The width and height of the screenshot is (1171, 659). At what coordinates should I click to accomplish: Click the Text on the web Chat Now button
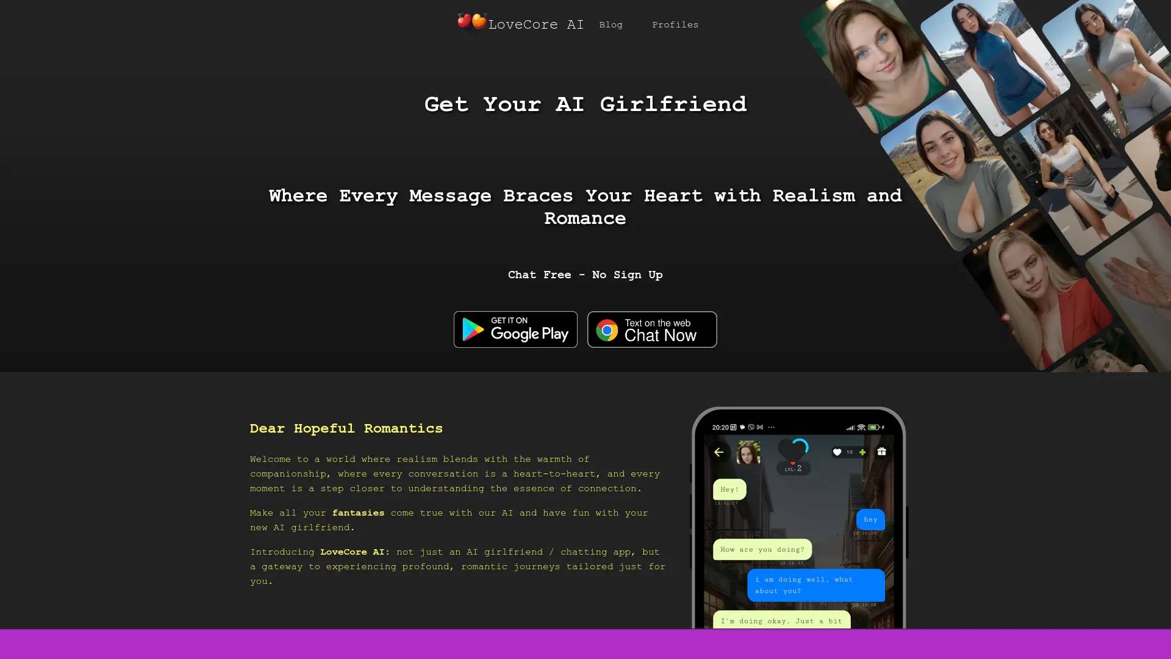click(652, 329)
